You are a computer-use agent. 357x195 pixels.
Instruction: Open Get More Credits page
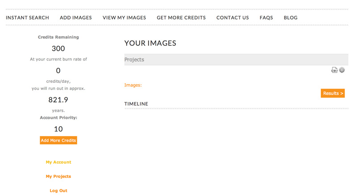coord(181,18)
